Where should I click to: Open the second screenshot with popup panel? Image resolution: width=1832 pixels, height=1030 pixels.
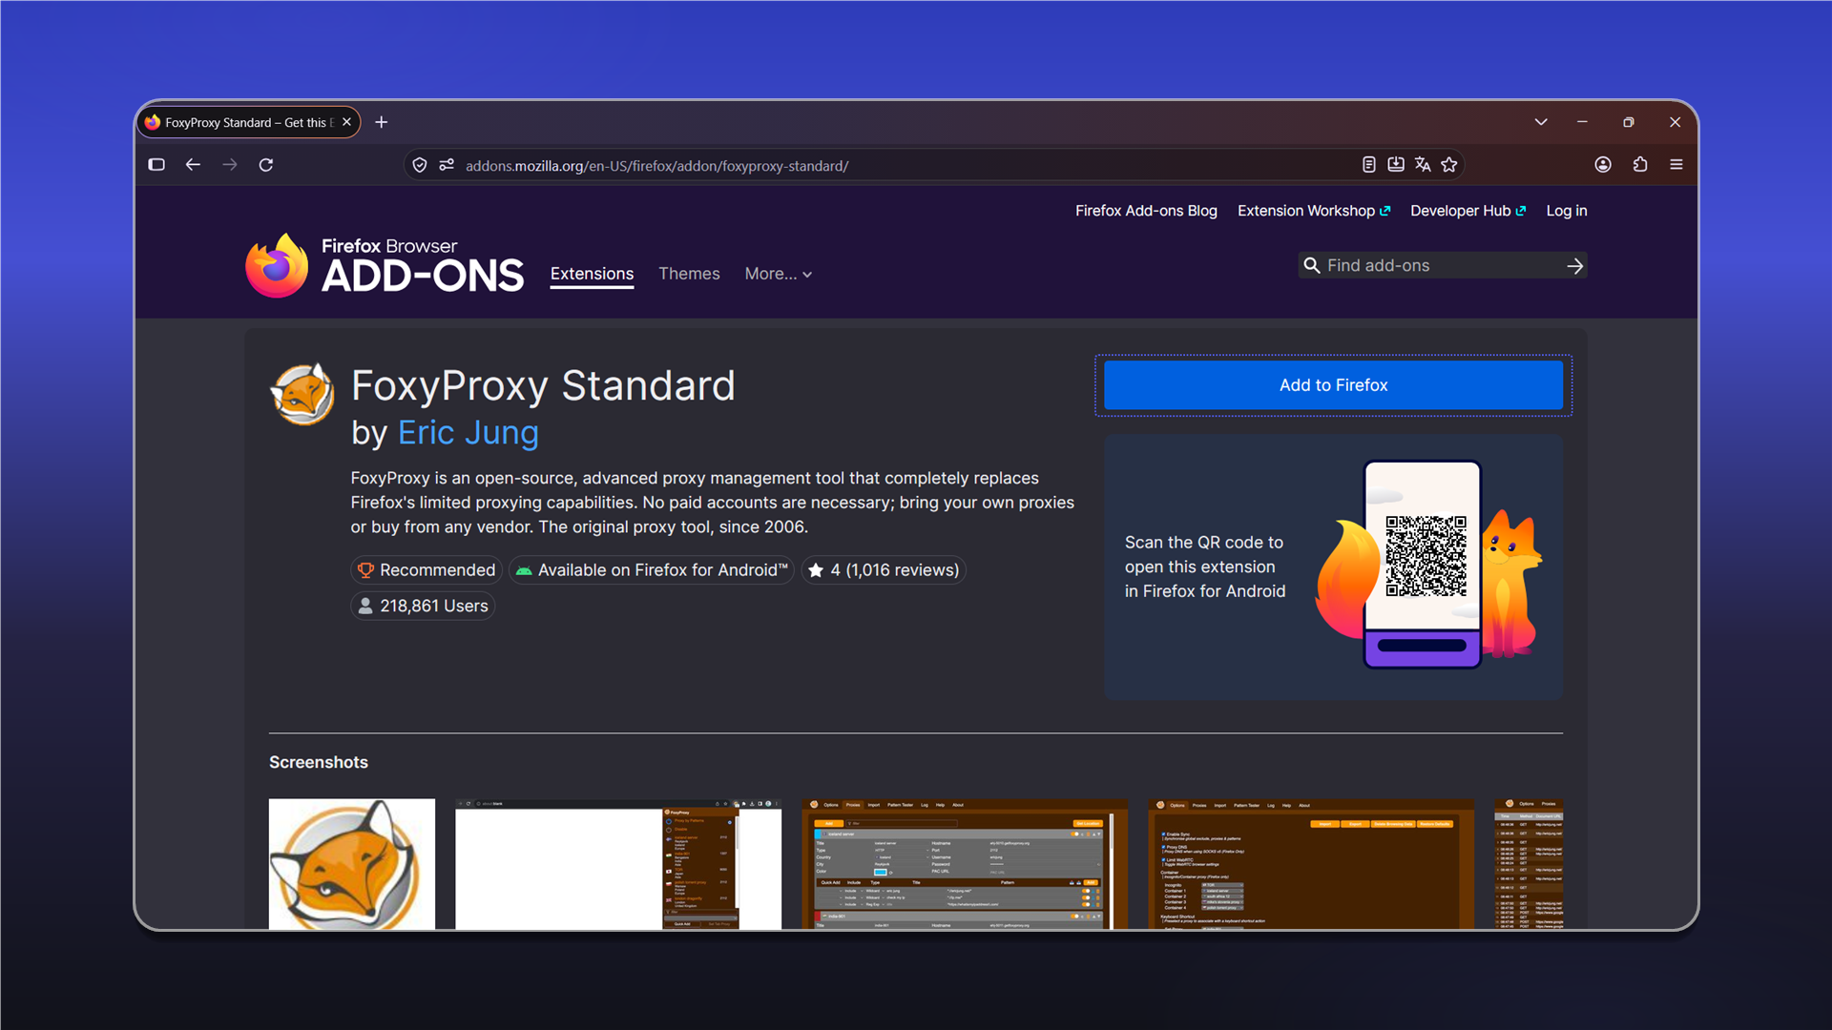point(618,864)
